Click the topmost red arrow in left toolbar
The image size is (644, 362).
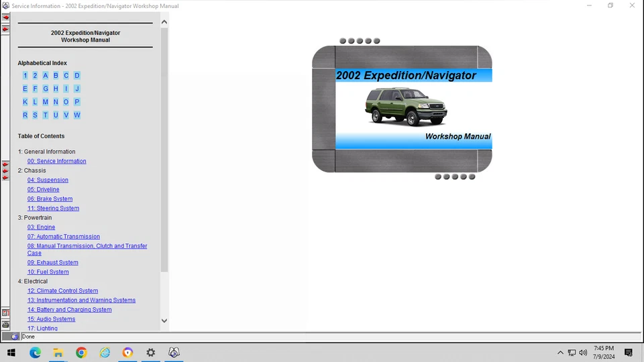[x=5, y=17]
